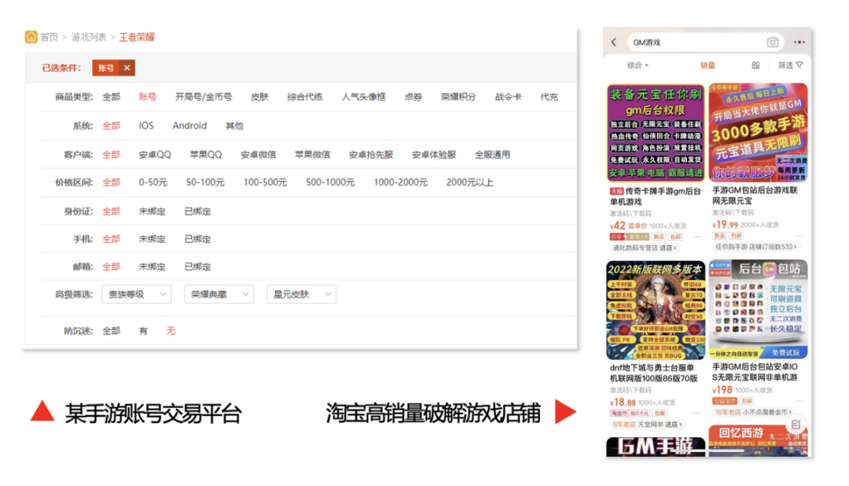Viewport: 849px width, 486px height.
Task: Click the floating feedback icon near 小不点
Action: (796, 424)
